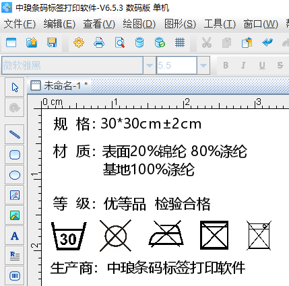The width and height of the screenshot is (289, 286).
Task: Select the 表面20%锦纶 80%涤纶 text line
Action: coord(174,151)
